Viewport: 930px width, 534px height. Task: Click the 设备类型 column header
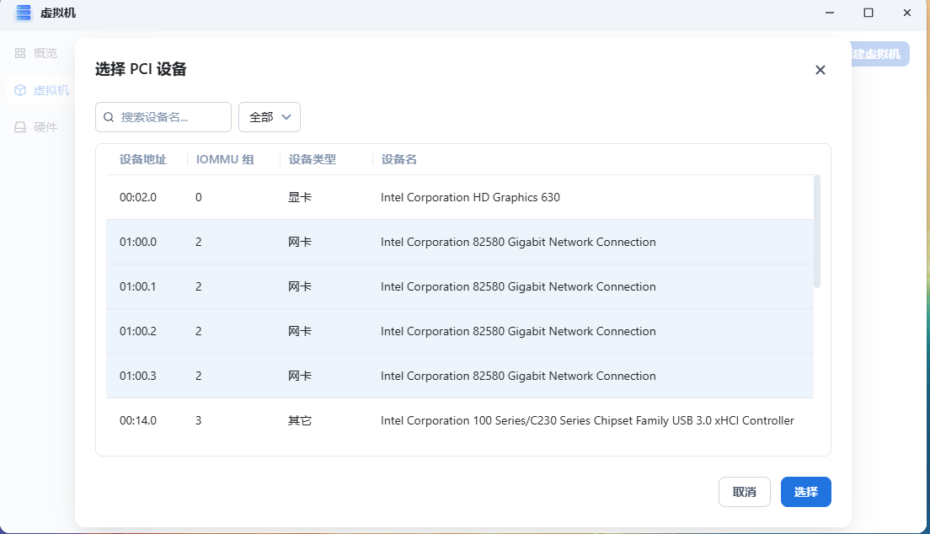tap(312, 159)
